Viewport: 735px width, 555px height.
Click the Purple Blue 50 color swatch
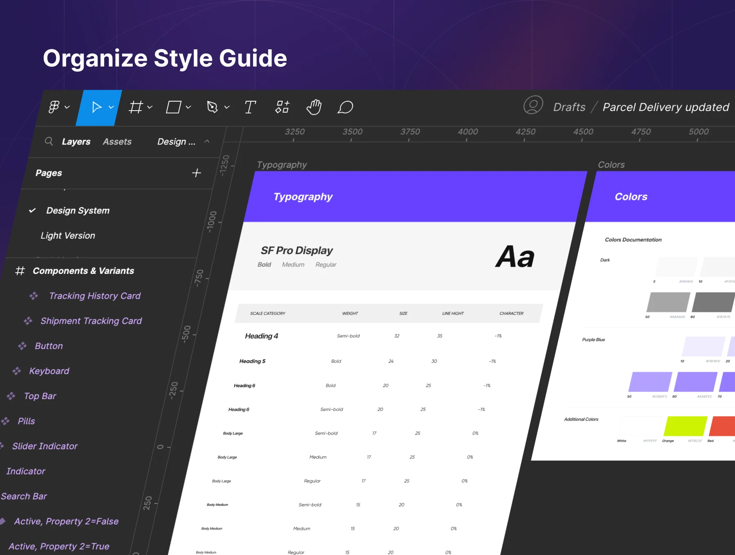650,382
